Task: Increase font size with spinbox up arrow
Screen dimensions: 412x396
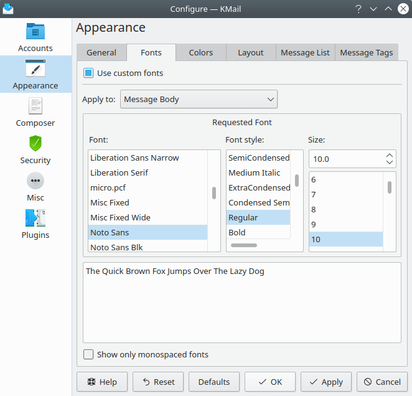Action: click(x=390, y=156)
